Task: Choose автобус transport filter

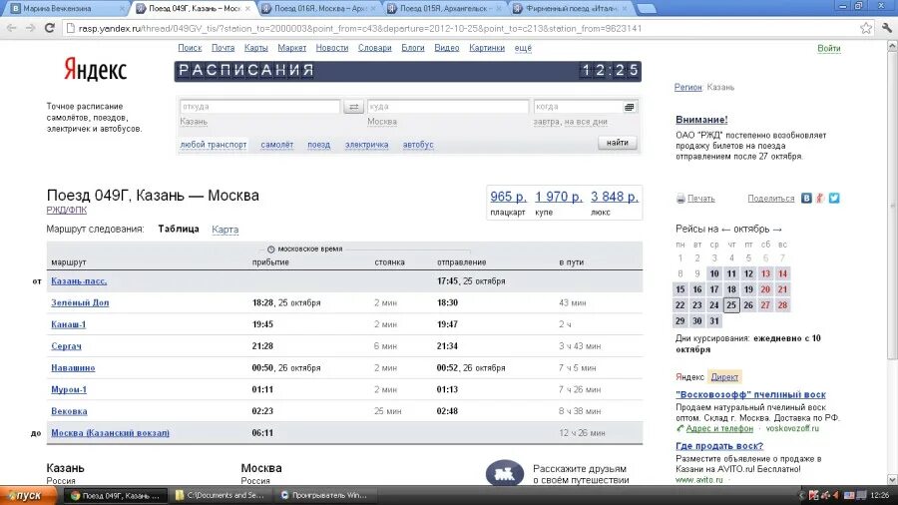Action: (418, 145)
